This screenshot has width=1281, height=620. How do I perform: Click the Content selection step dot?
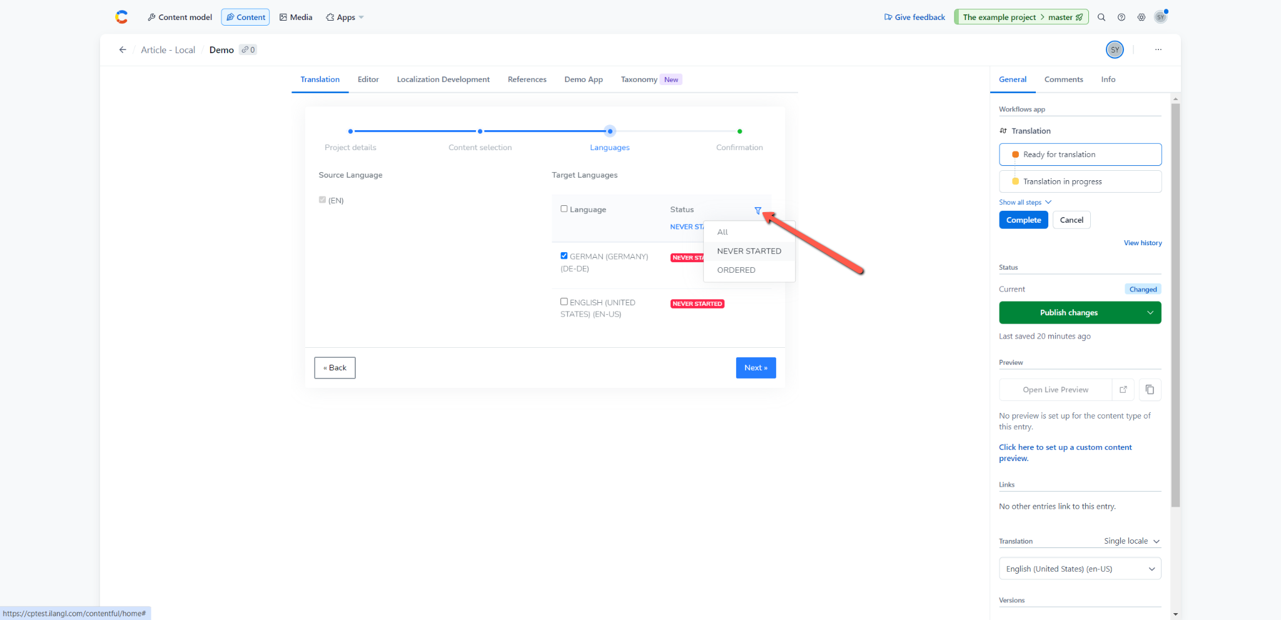pyautogui.click(x=480, y=131)
